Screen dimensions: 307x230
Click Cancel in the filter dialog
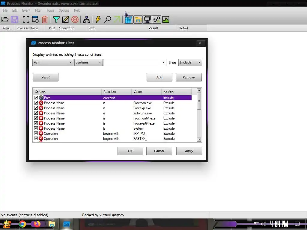tap(159, 151)
